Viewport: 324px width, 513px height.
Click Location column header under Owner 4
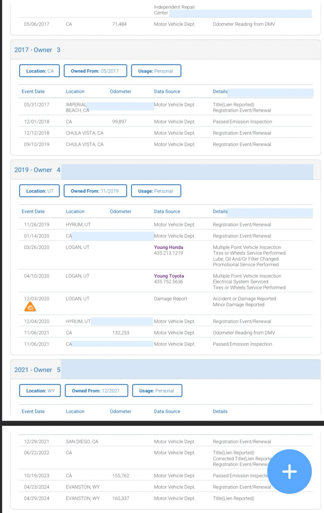click(x=75, y=211)
